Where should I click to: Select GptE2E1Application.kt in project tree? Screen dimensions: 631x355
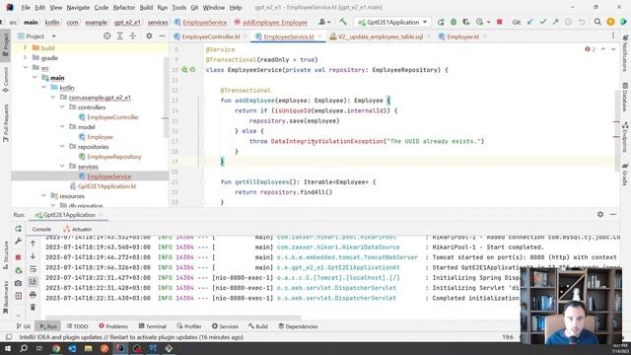[106, 186]
